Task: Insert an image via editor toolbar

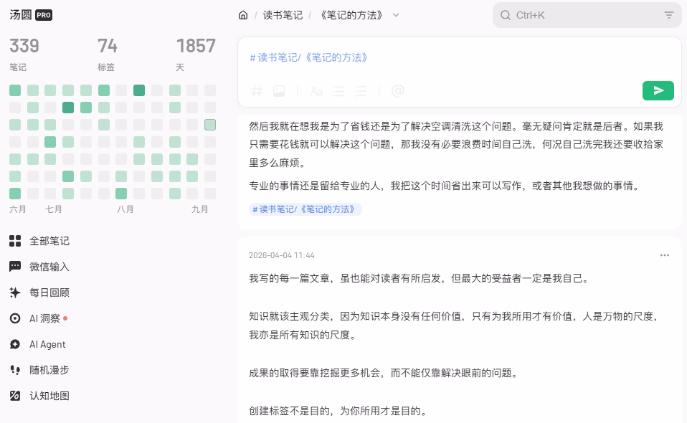Action: 279,91
